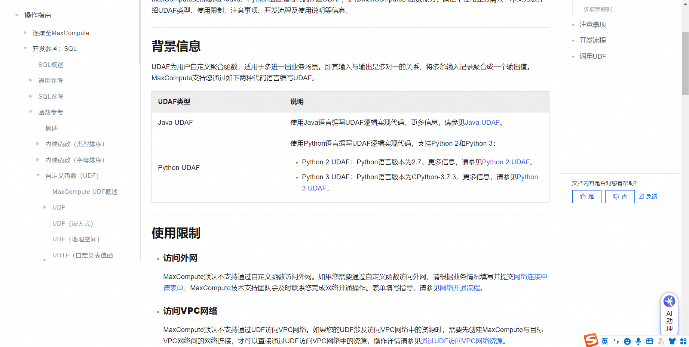Toggle the Sogou punctuation mode icon
Viewport: 689px width, 347px height.
point(616,341)
